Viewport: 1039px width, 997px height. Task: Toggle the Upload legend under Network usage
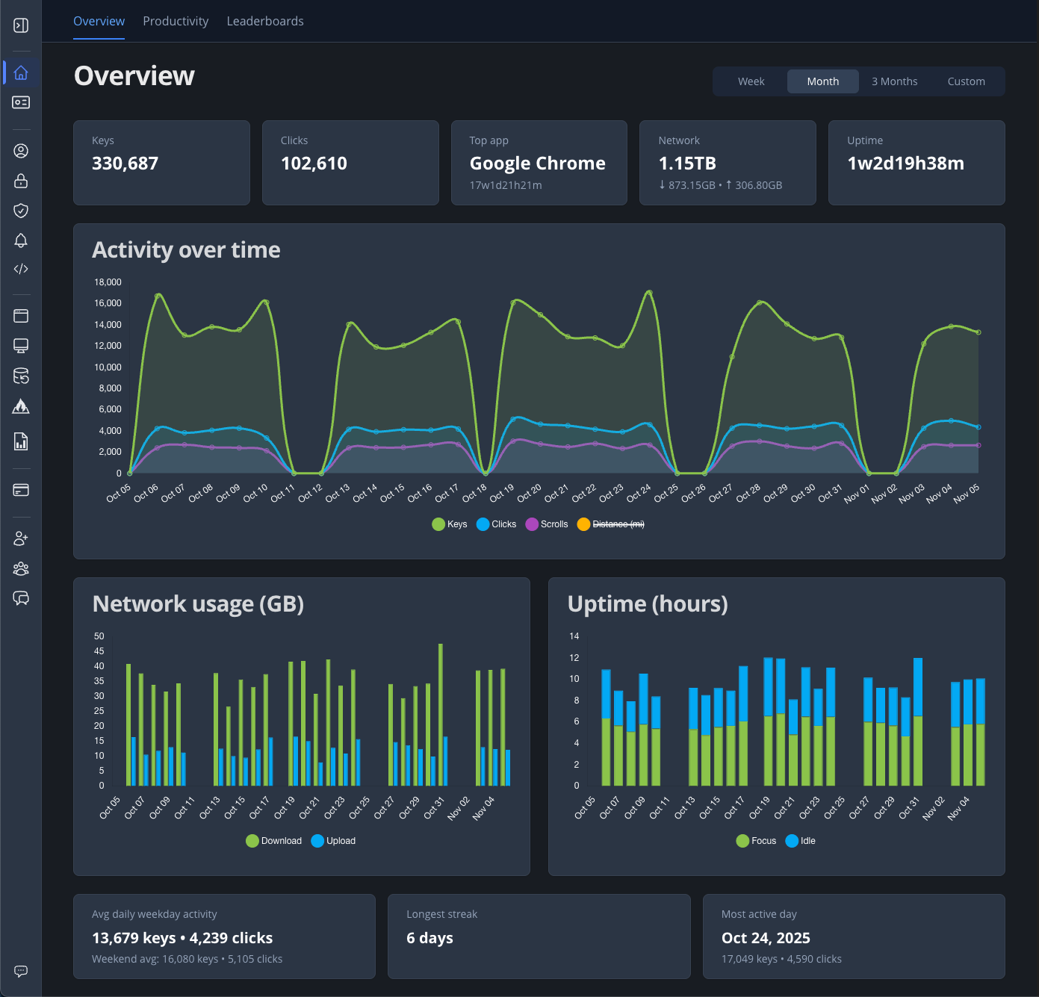point(332,841)
